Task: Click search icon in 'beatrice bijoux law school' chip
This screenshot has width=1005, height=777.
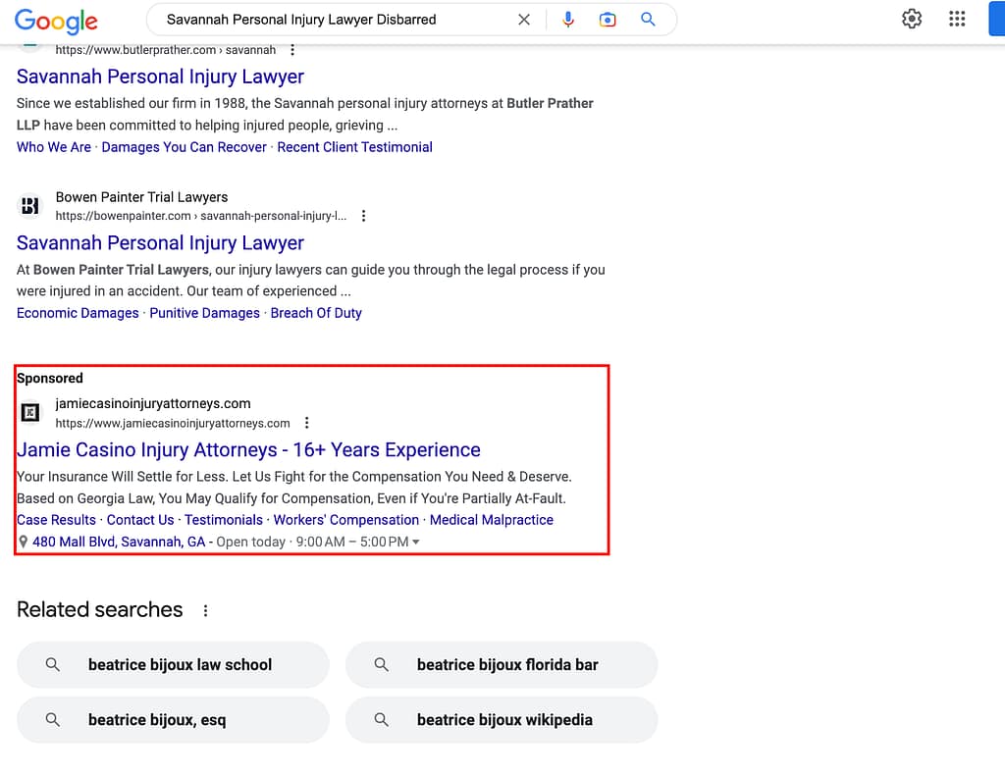Action: click(53, 665)
